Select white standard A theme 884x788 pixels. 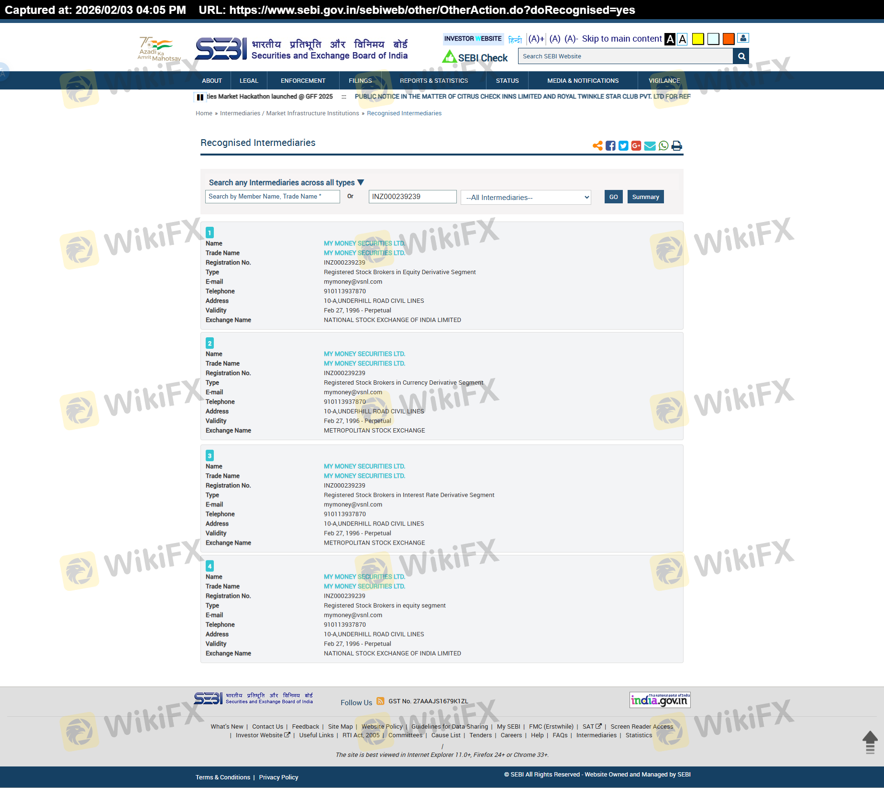tap(683, 39)
